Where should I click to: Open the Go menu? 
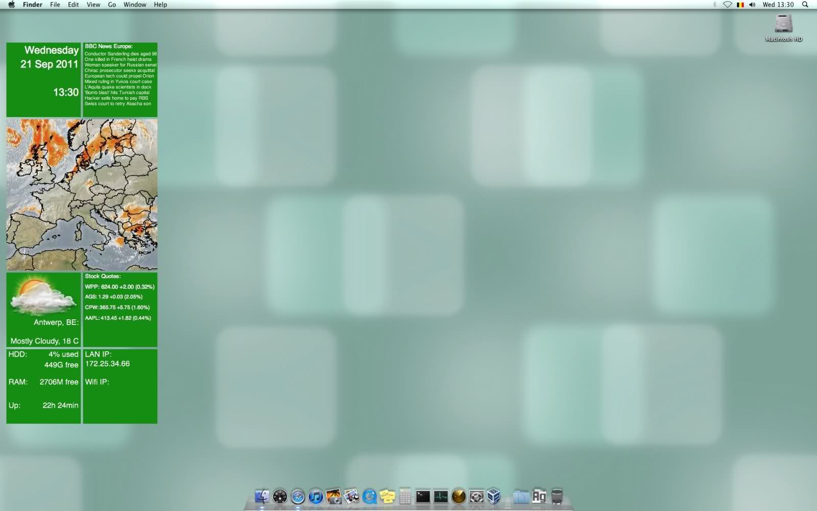pos(112,5)
